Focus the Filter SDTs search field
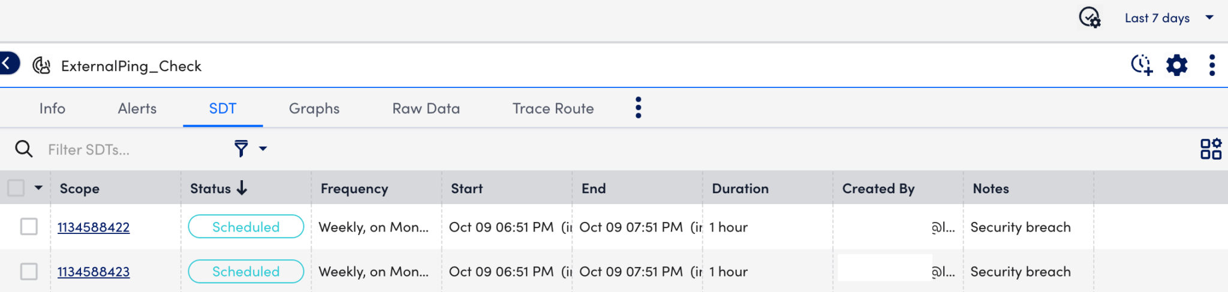 pyautogui.click(x=135, y=150)
